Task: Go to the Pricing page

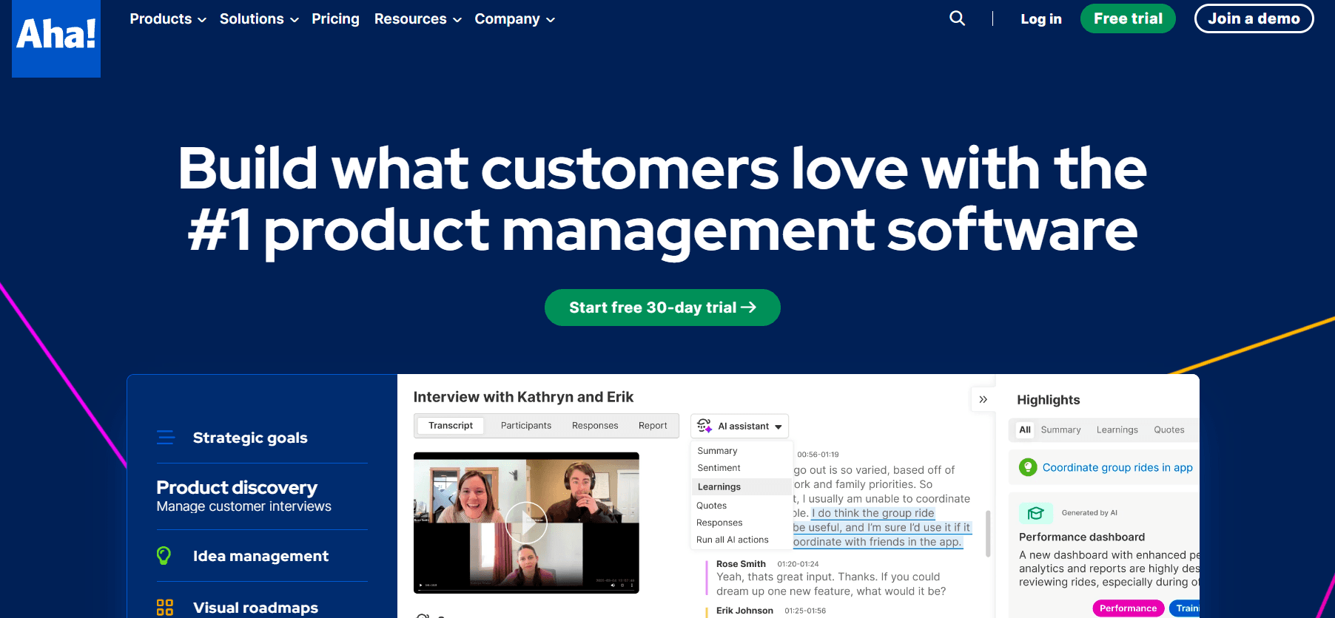Action: [335, 19]
